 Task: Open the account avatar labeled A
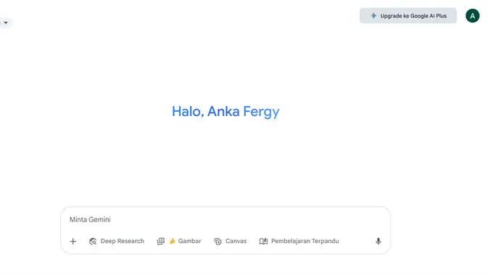(473, 15)
